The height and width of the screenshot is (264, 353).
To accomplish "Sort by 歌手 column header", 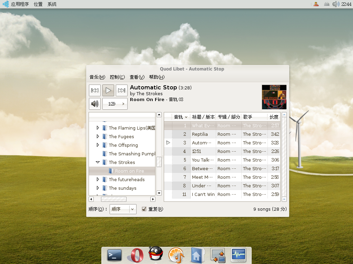I will coord(254,117).
